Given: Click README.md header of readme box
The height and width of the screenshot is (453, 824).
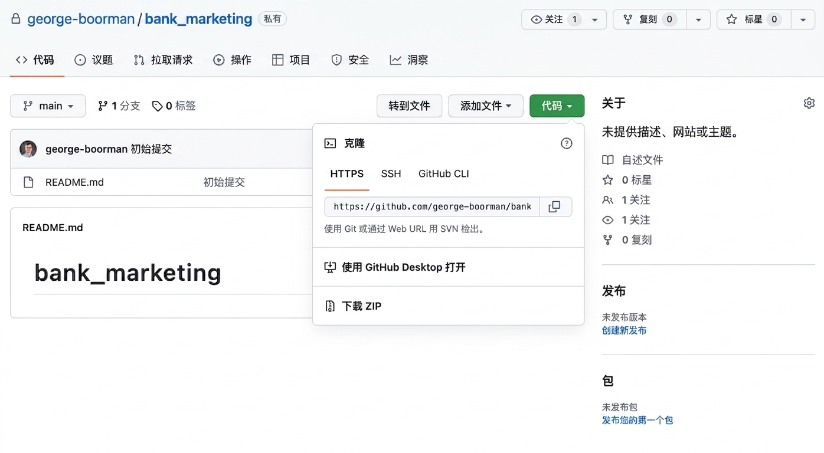Looking at the screenshot, I should tap(53, 228).
